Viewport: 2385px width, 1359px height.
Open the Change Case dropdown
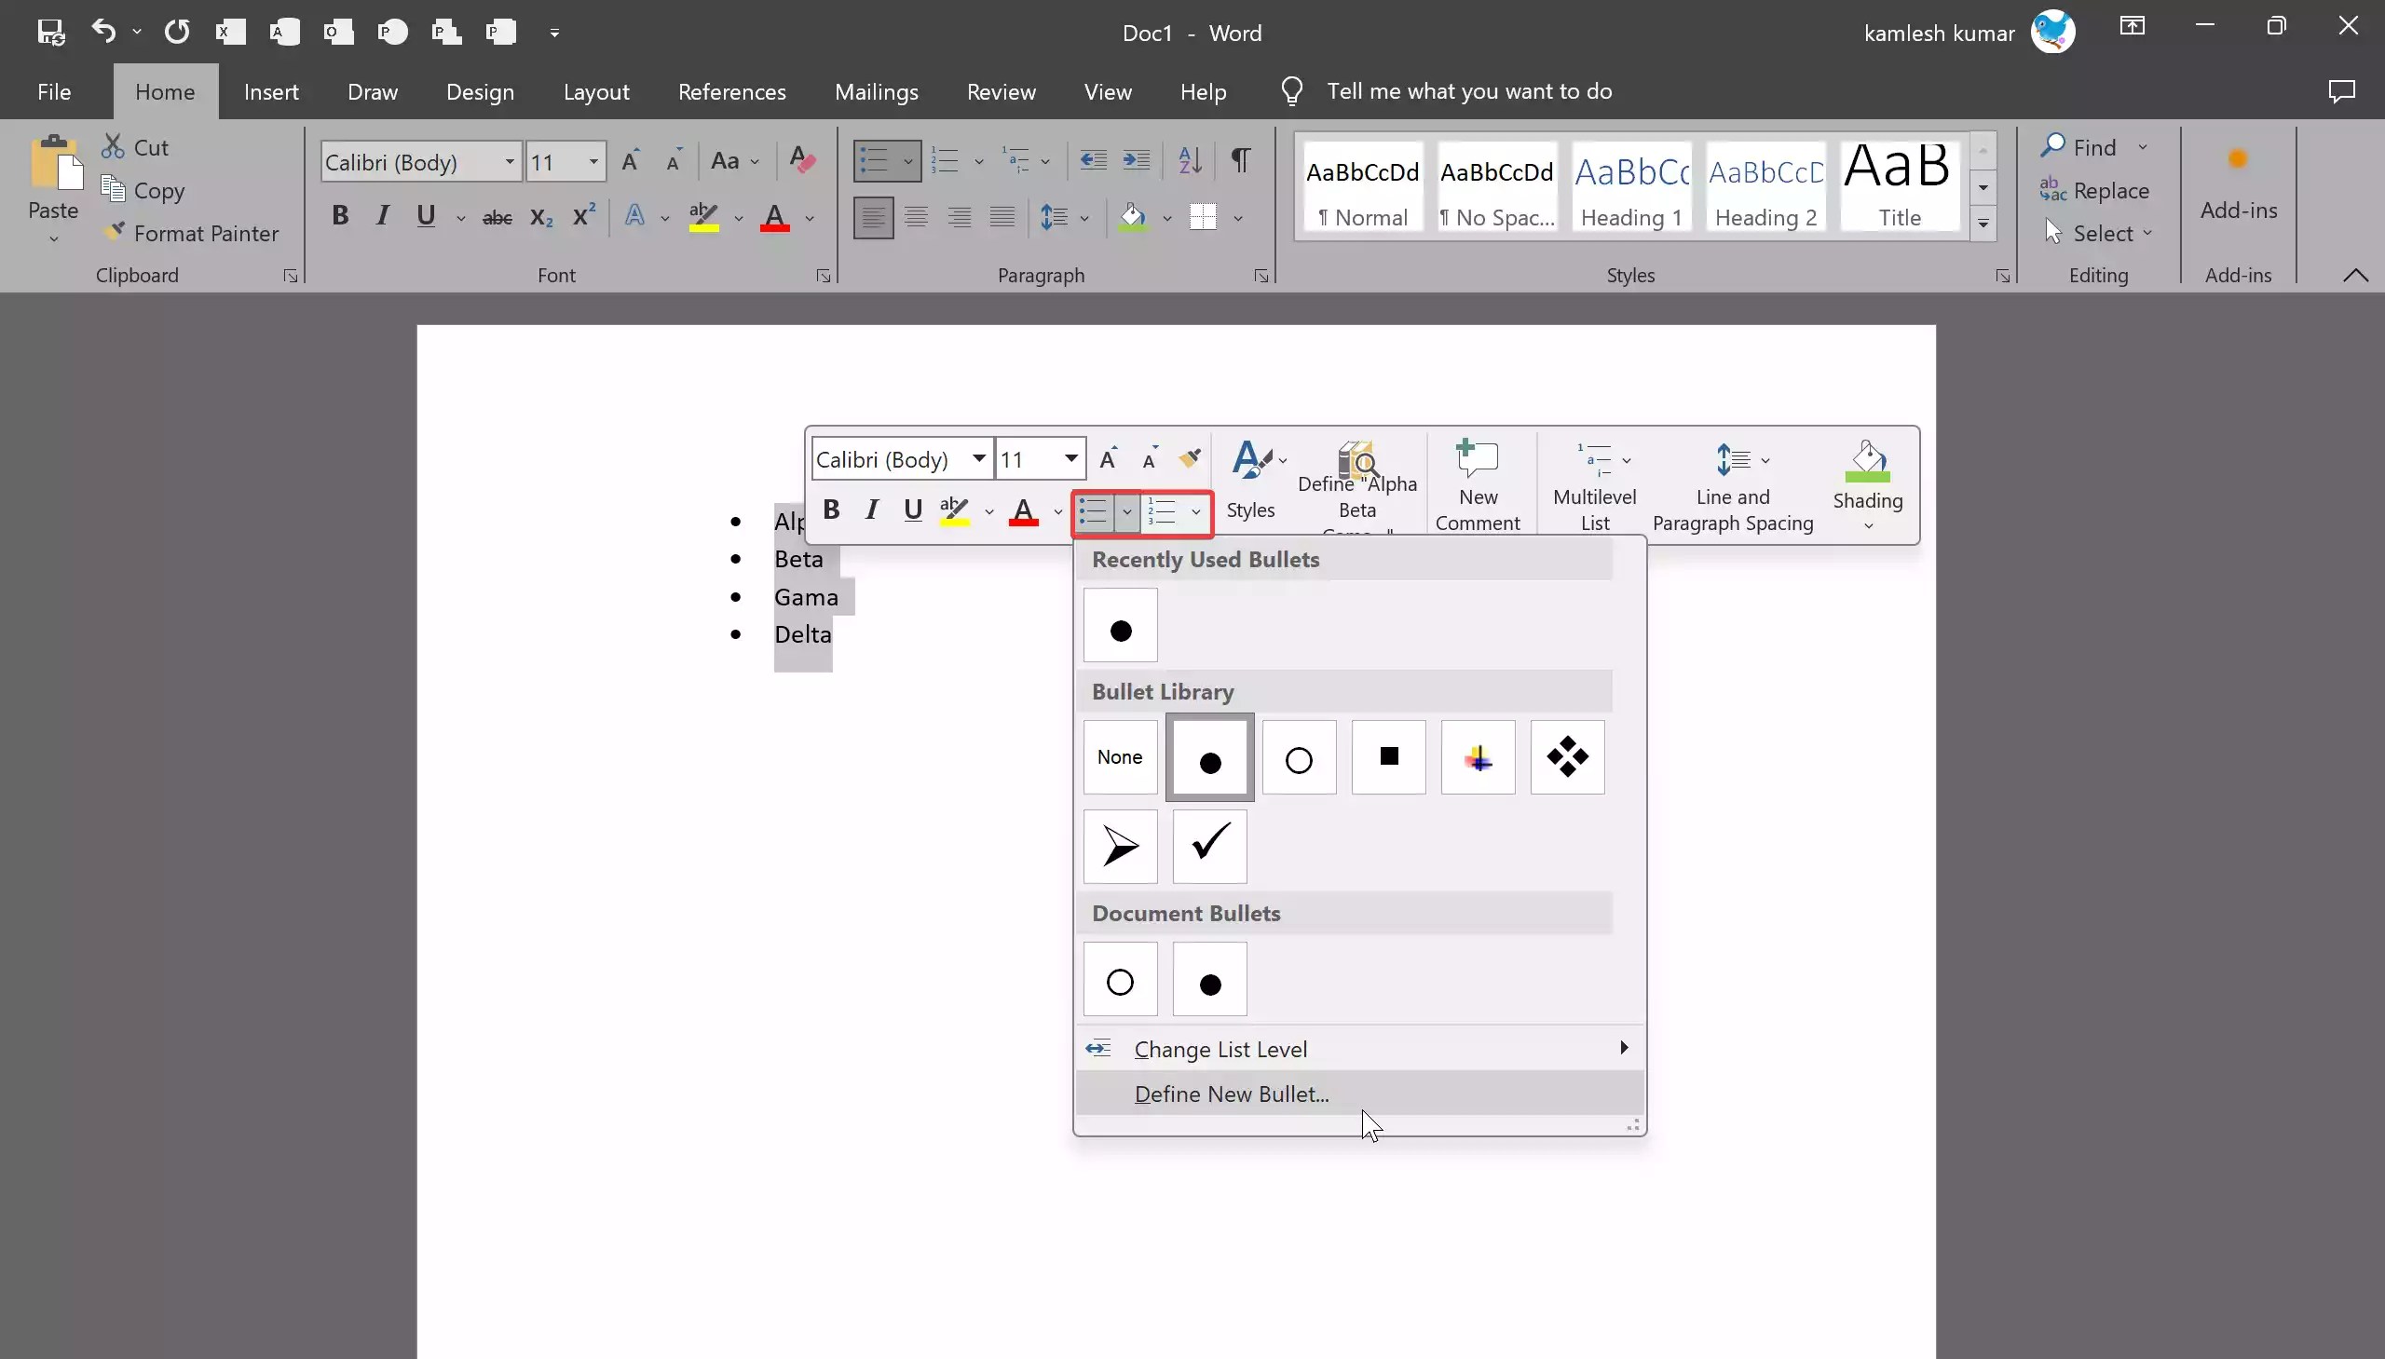click(x=736, y=160)
